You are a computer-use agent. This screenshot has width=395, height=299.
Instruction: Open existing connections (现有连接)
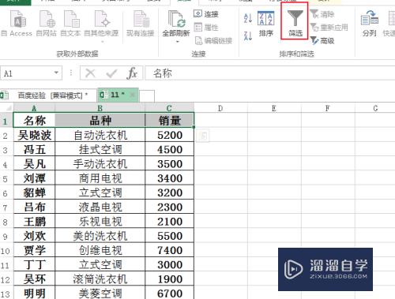[141, 24]
